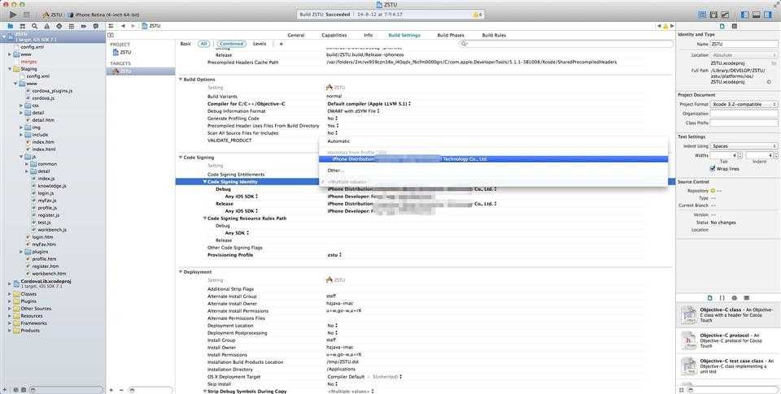Click the Run (play) button
781x394 pixels.
[x=13, y=15]
